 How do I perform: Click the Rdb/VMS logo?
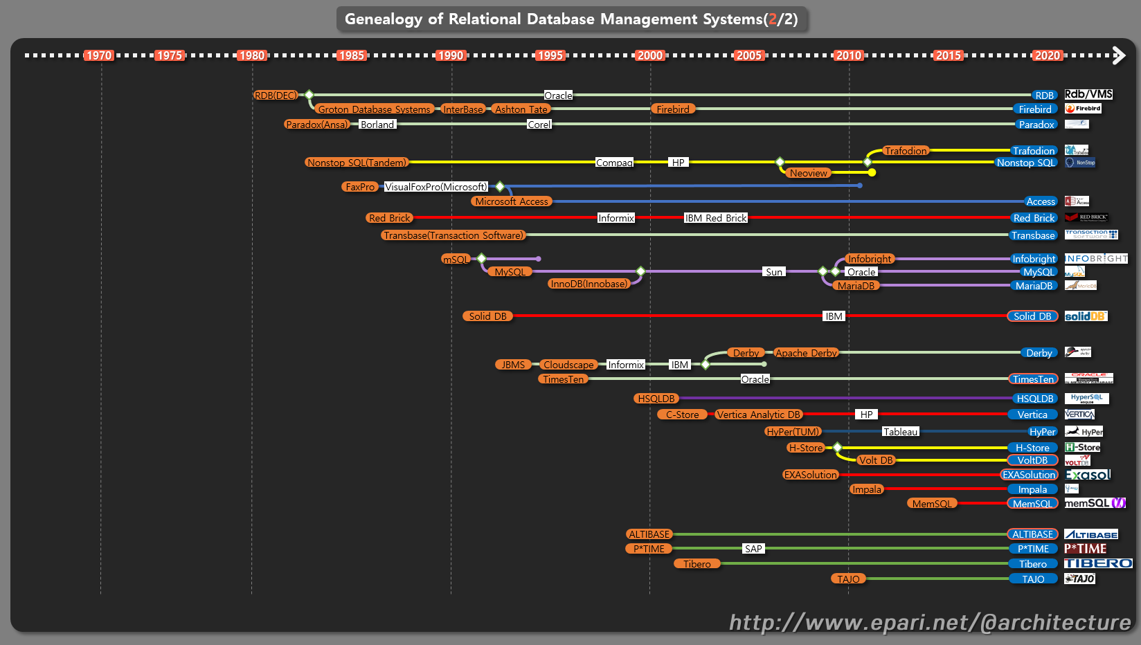1088,94
